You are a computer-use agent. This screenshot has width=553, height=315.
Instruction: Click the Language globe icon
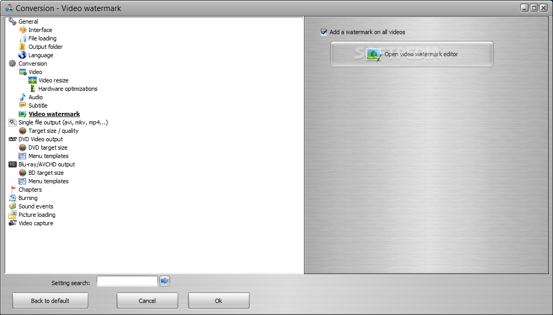pyautogui.click(x=23, y=55)
